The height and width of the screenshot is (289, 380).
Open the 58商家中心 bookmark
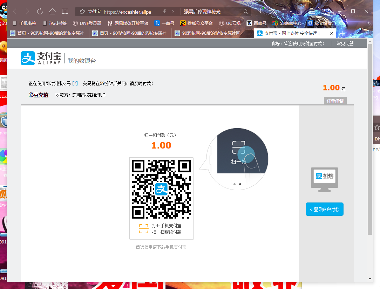click(287, 23)
